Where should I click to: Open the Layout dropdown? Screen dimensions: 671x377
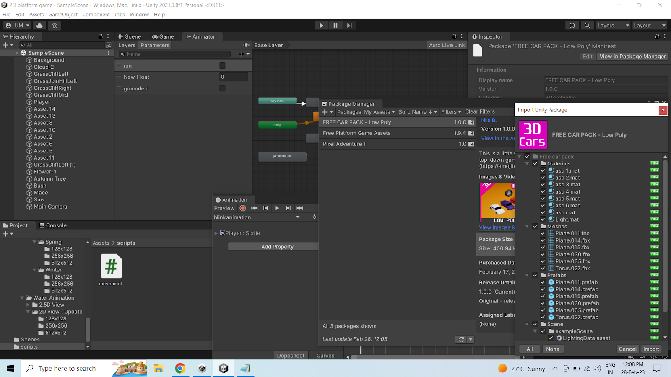coord(649,26)
